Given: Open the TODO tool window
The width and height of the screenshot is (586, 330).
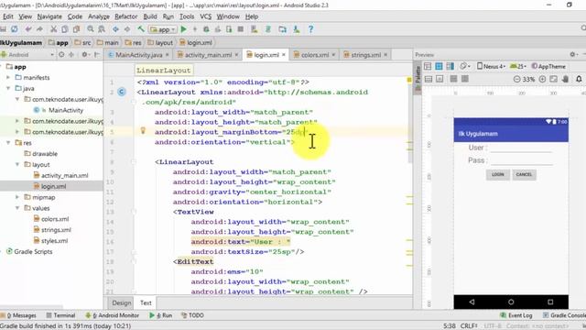Looking at the screenshot, I should 192,315.
